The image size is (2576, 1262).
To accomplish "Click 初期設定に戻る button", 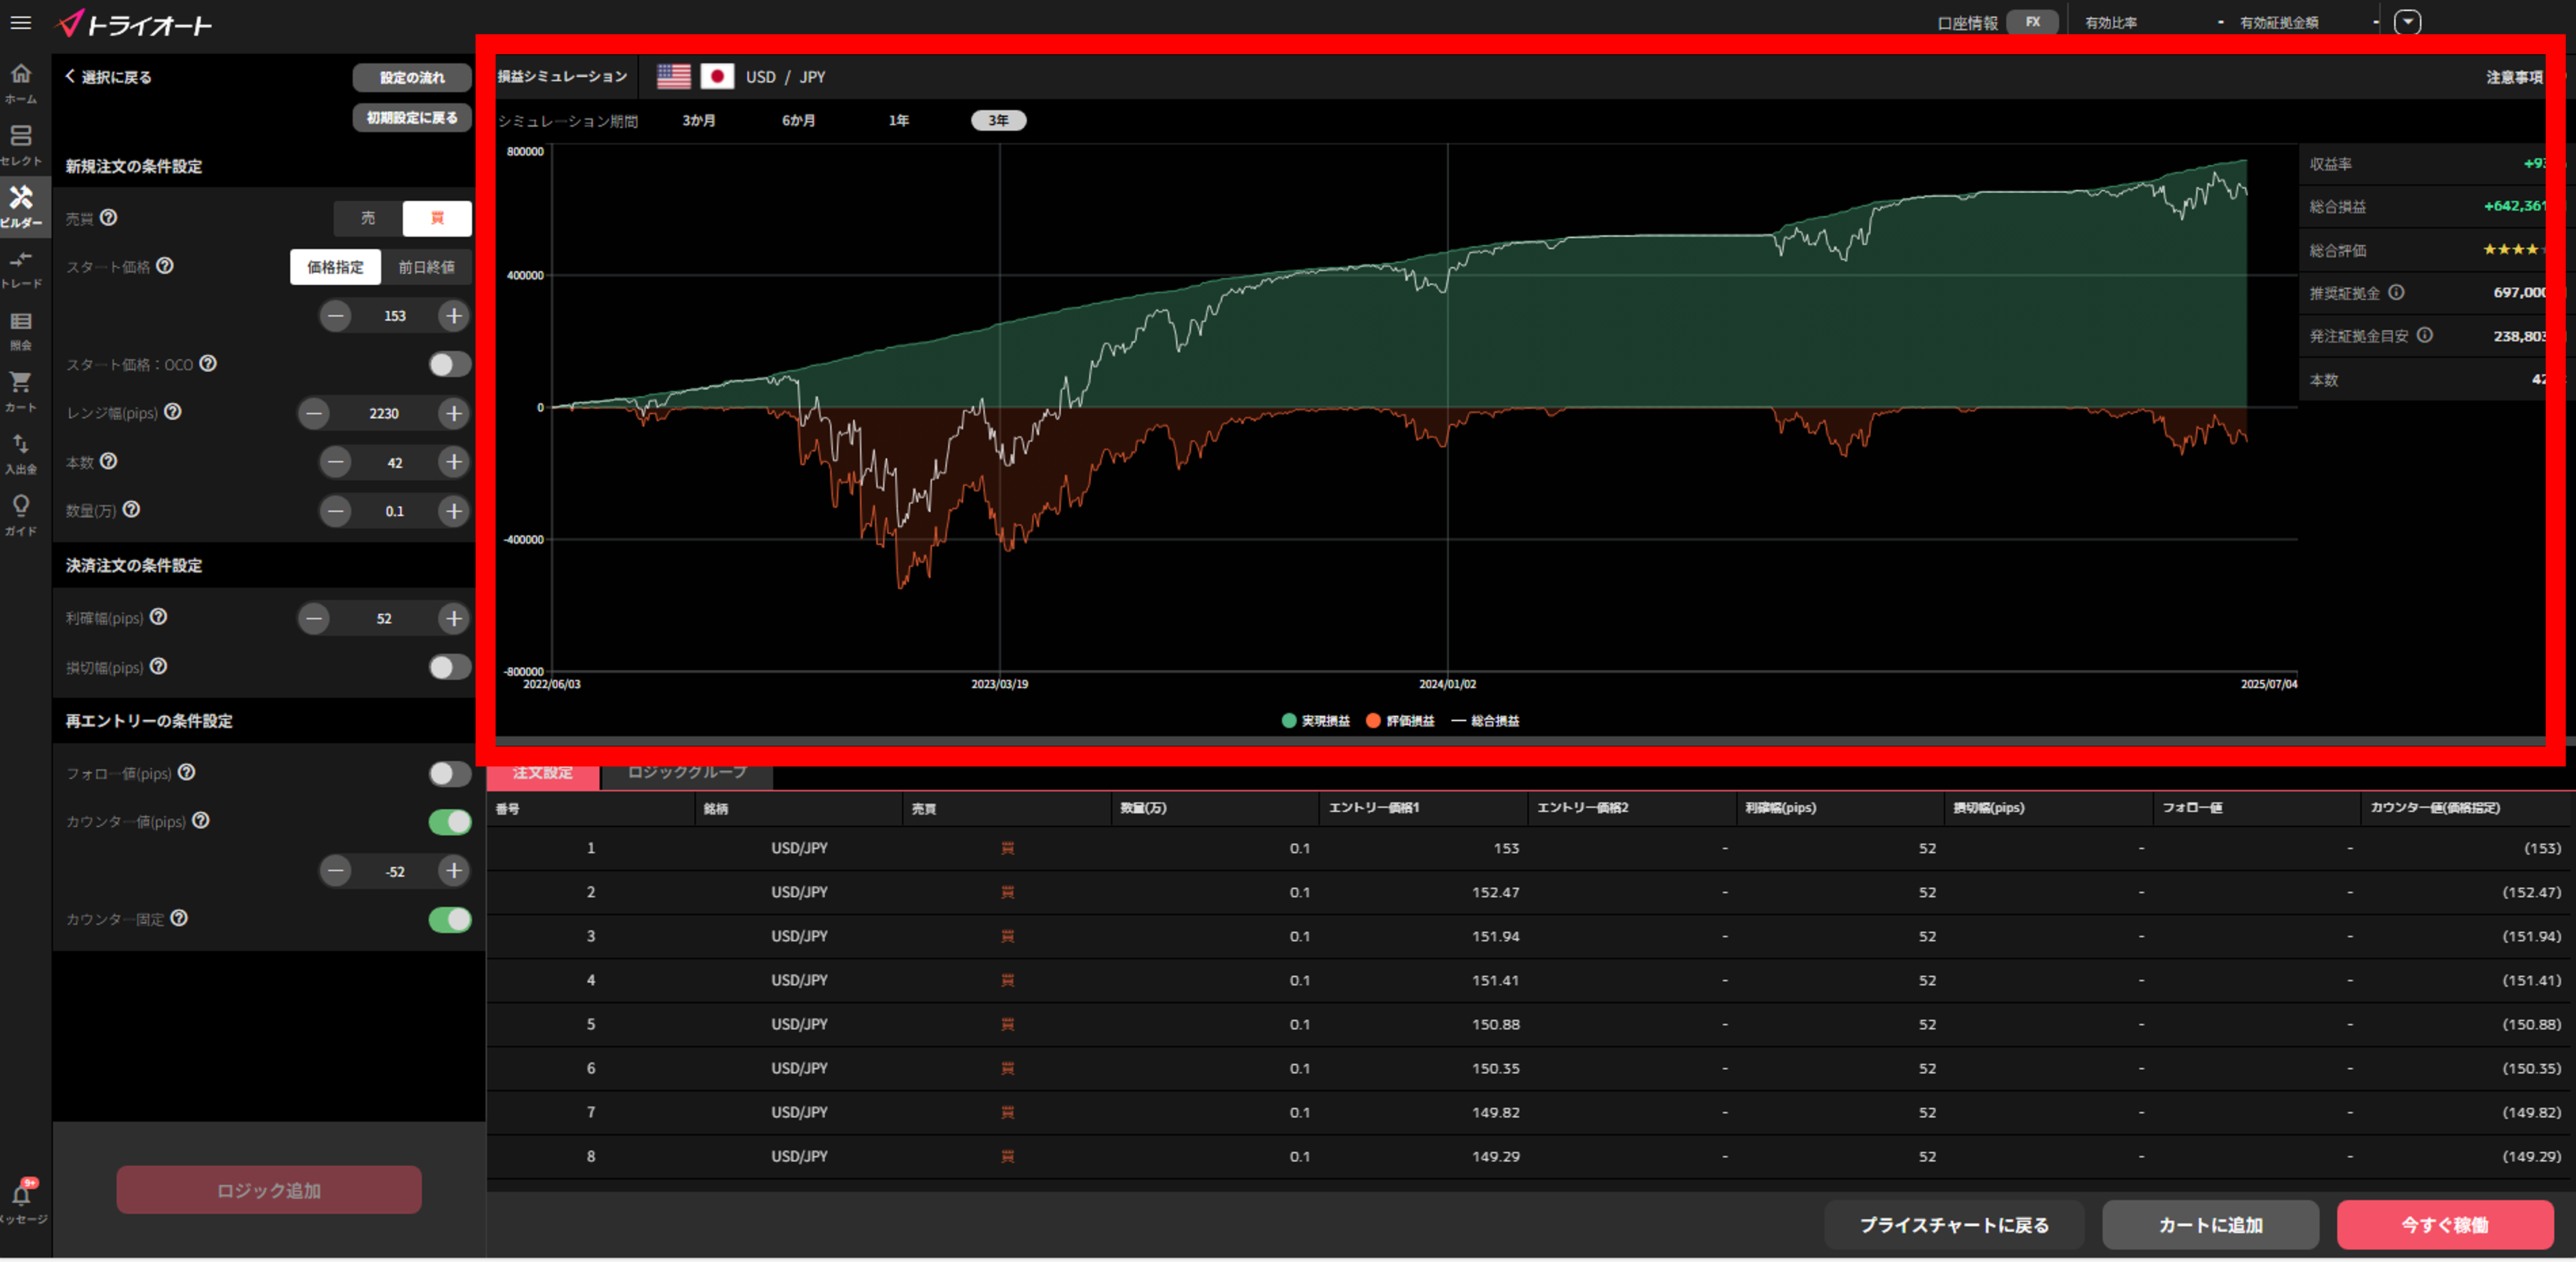I will pos(412,118).
